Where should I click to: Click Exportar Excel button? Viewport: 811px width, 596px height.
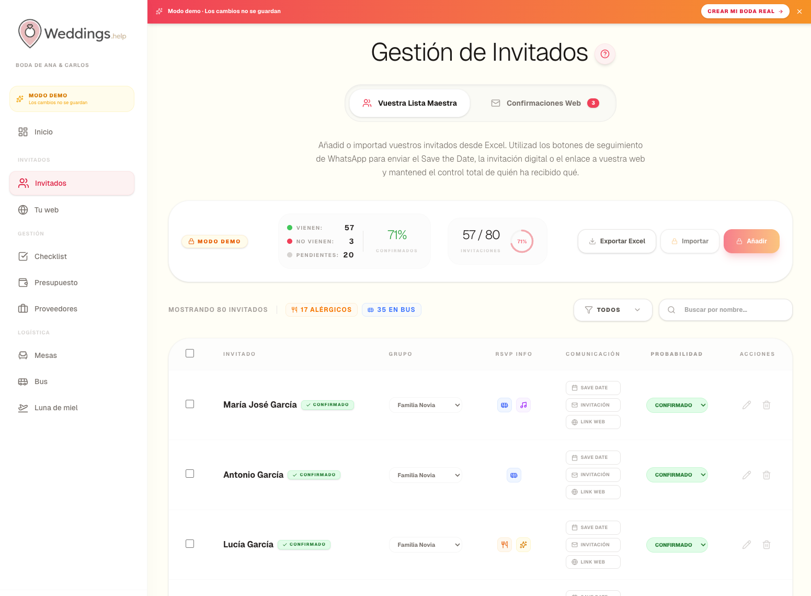(617, 241)
